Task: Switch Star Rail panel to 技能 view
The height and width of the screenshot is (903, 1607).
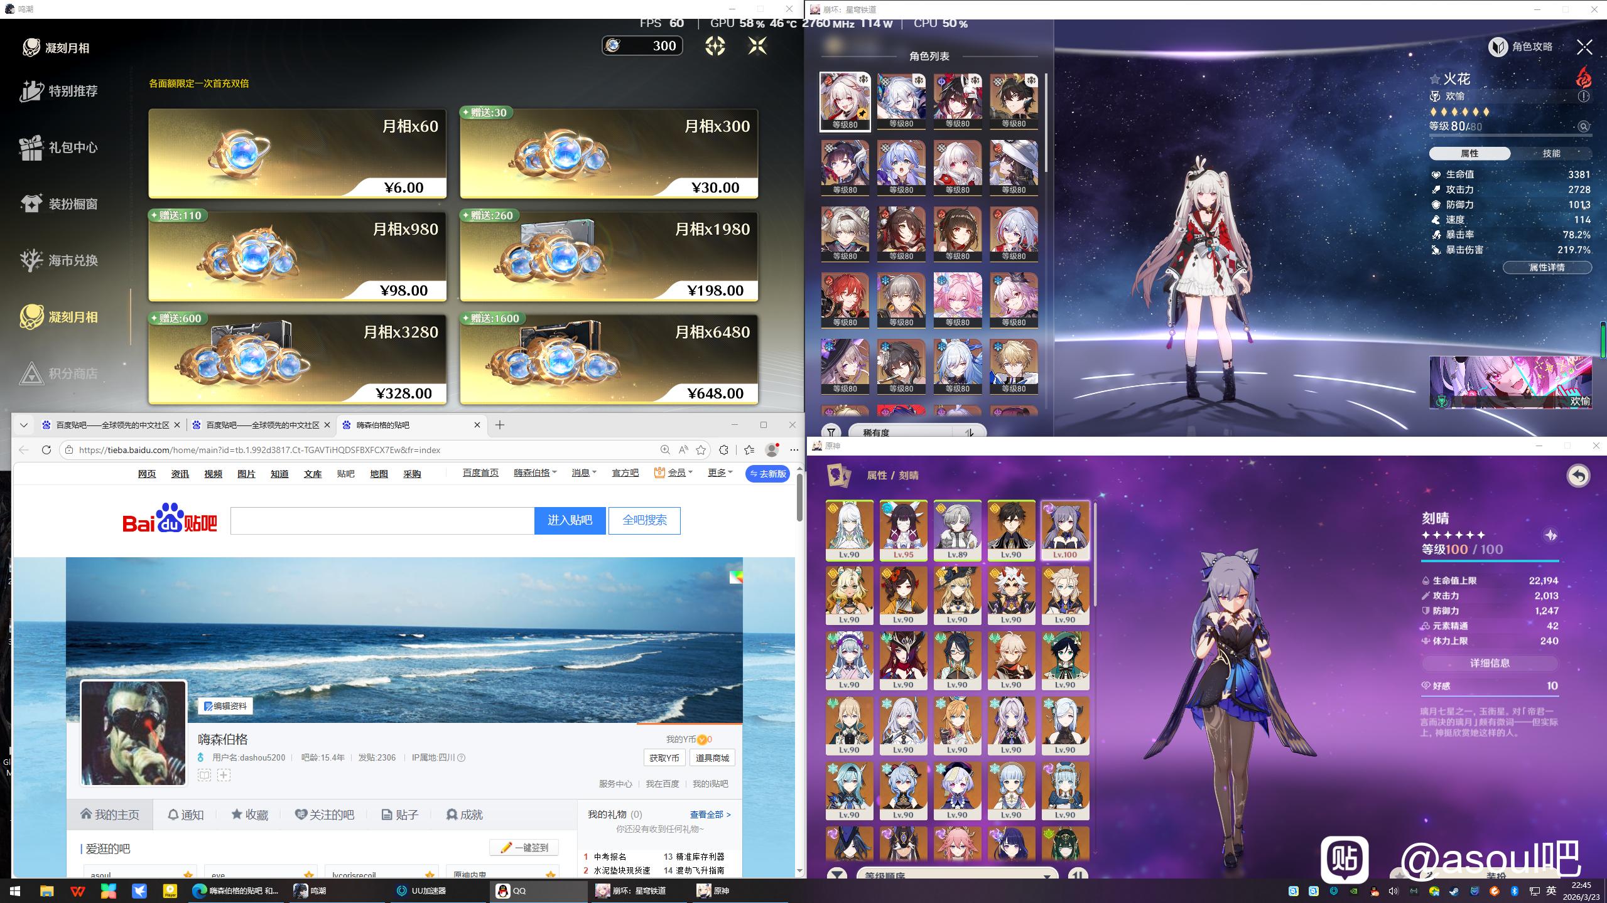Action: 1550,154
